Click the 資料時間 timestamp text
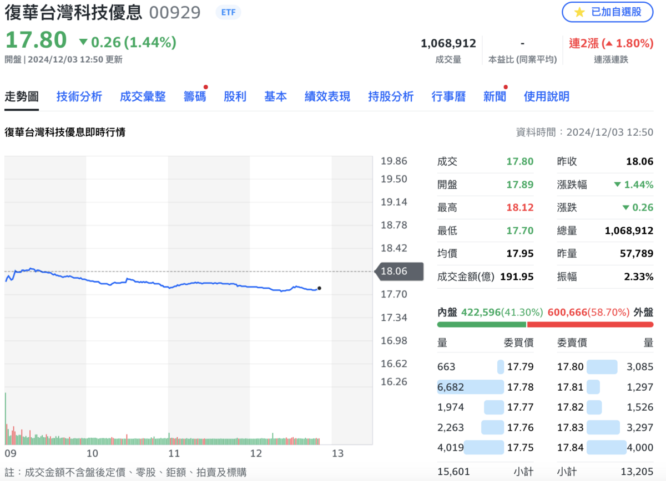The width and height of the screenshot is (666, 481). pos(585,132)
